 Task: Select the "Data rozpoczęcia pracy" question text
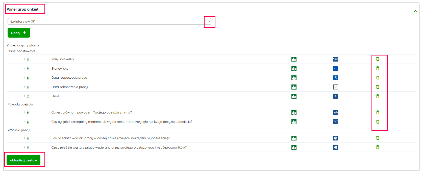[69, 78]
